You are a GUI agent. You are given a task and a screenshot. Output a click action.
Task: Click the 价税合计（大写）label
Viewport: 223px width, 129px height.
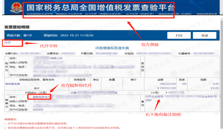[36, 93]
